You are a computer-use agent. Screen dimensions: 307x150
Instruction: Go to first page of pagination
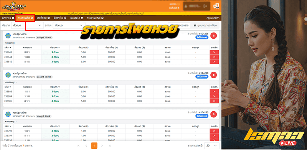pos(79,146)
